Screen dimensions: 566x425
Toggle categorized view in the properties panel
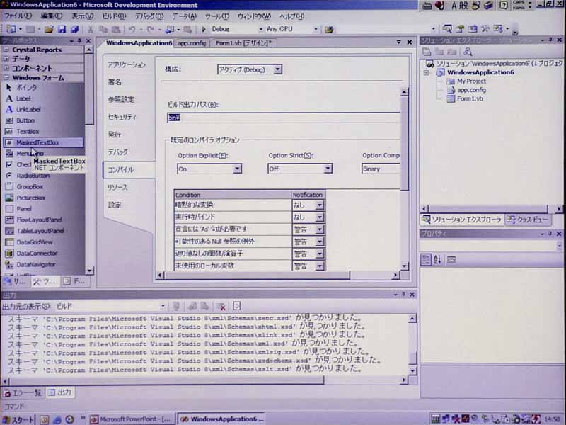coord(426,260)
